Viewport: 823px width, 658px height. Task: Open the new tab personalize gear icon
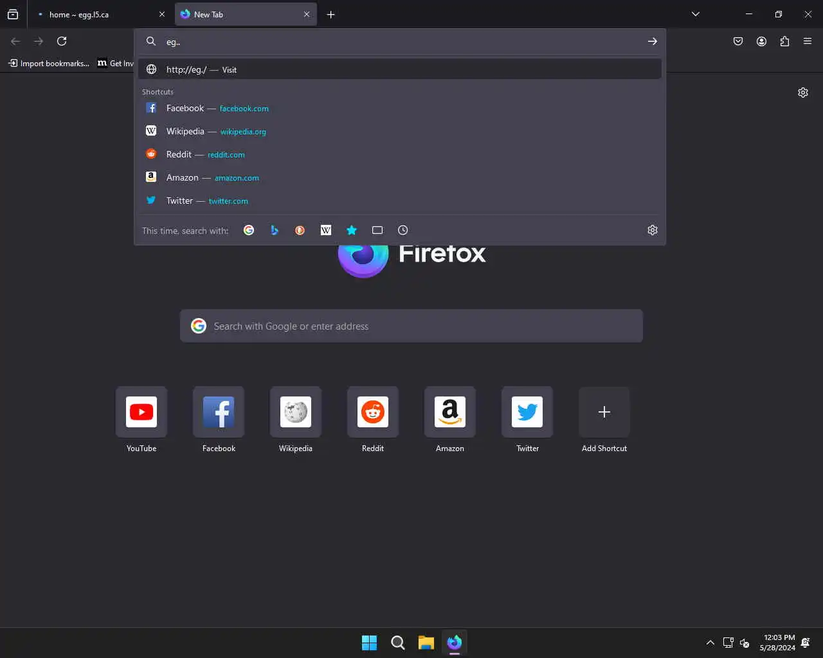[x=803, y=93]
